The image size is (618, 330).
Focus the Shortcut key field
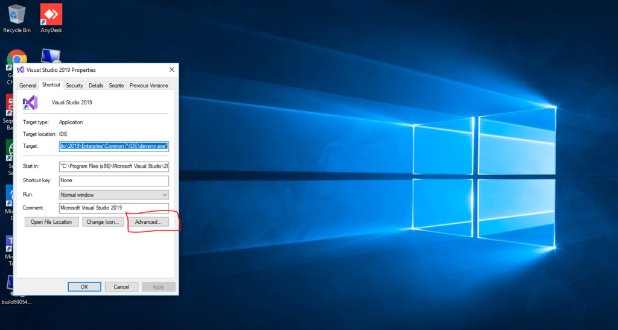coord(114,181)
